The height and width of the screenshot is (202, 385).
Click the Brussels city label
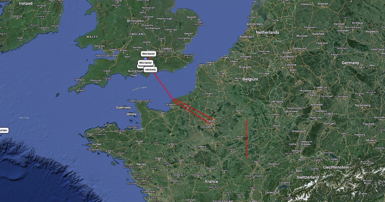(x=245, y=67)
